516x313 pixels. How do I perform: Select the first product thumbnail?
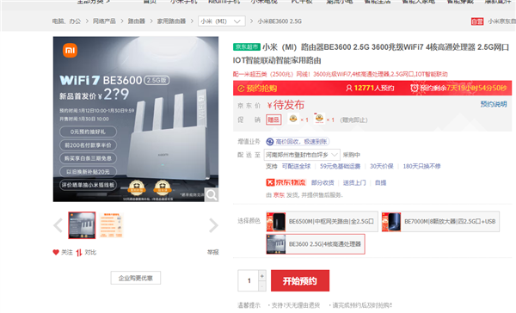coord(82,225)
